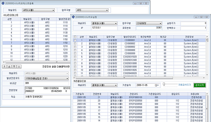
Task: Click cell CD0200310026 in row 10
Action: pyautogui.click(x=130, y=70)
